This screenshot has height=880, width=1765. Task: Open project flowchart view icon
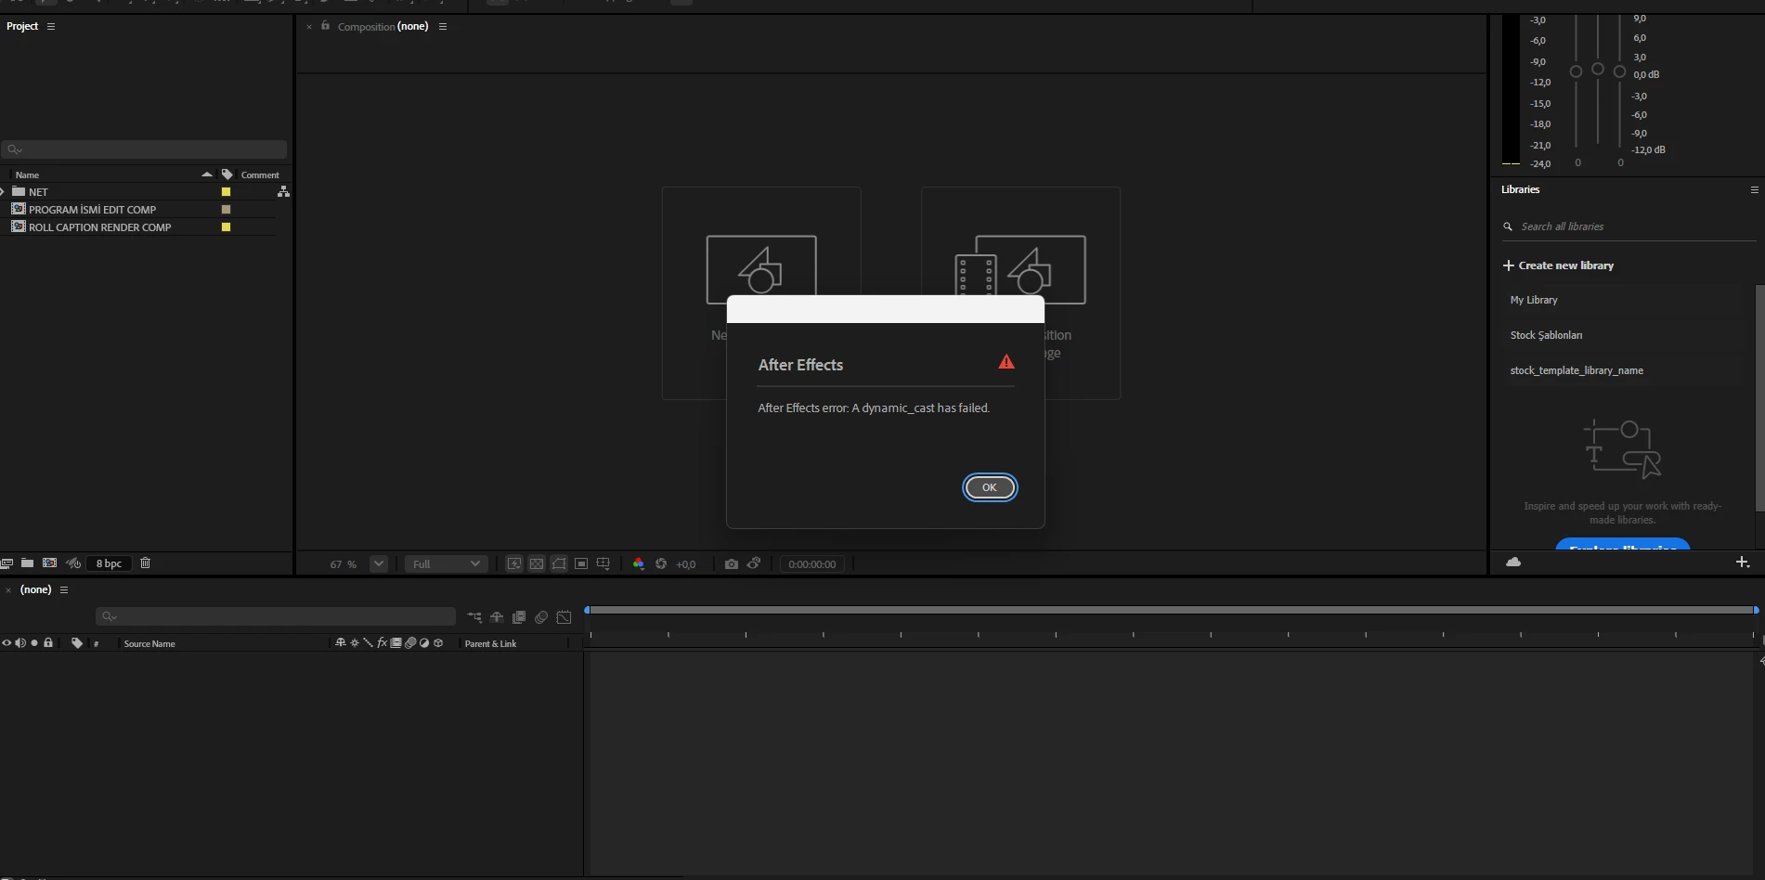[283, 192]
